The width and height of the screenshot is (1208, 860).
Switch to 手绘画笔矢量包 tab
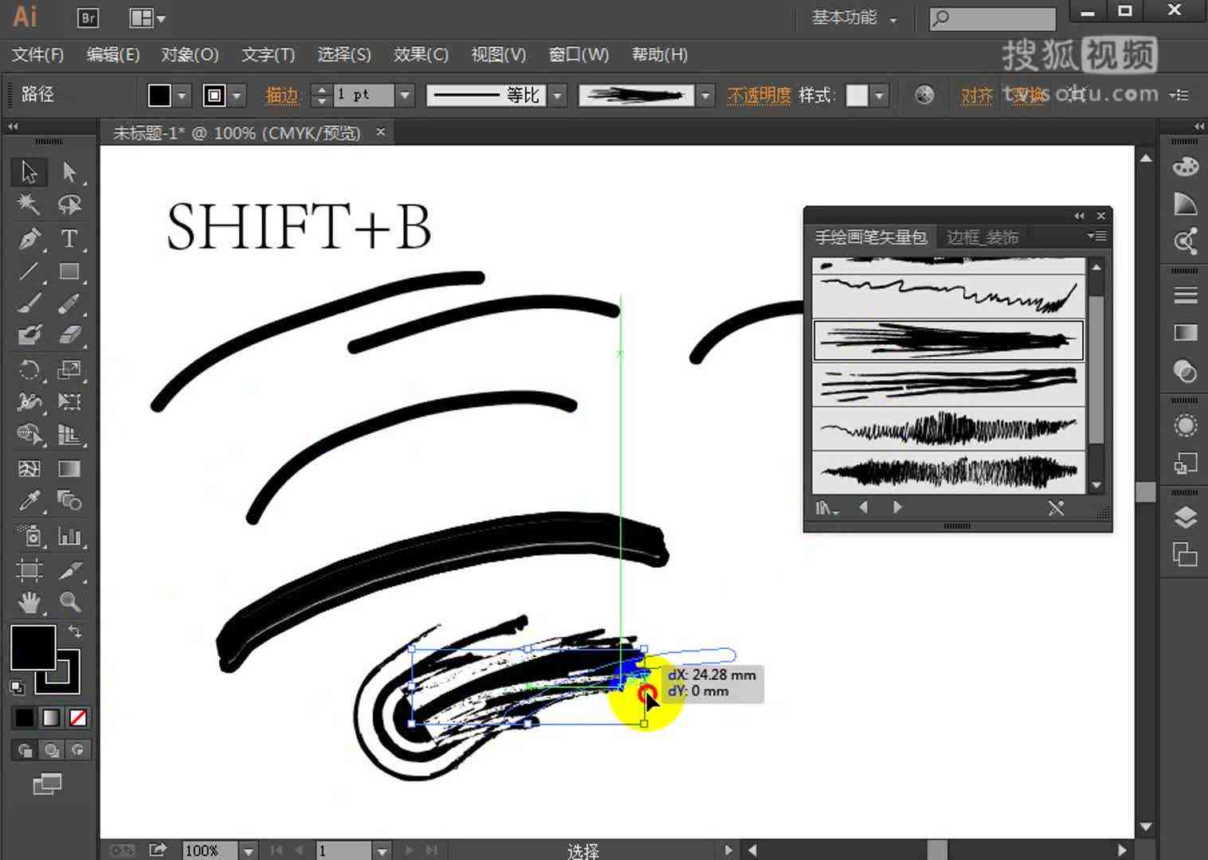click(x=871, y=237)
